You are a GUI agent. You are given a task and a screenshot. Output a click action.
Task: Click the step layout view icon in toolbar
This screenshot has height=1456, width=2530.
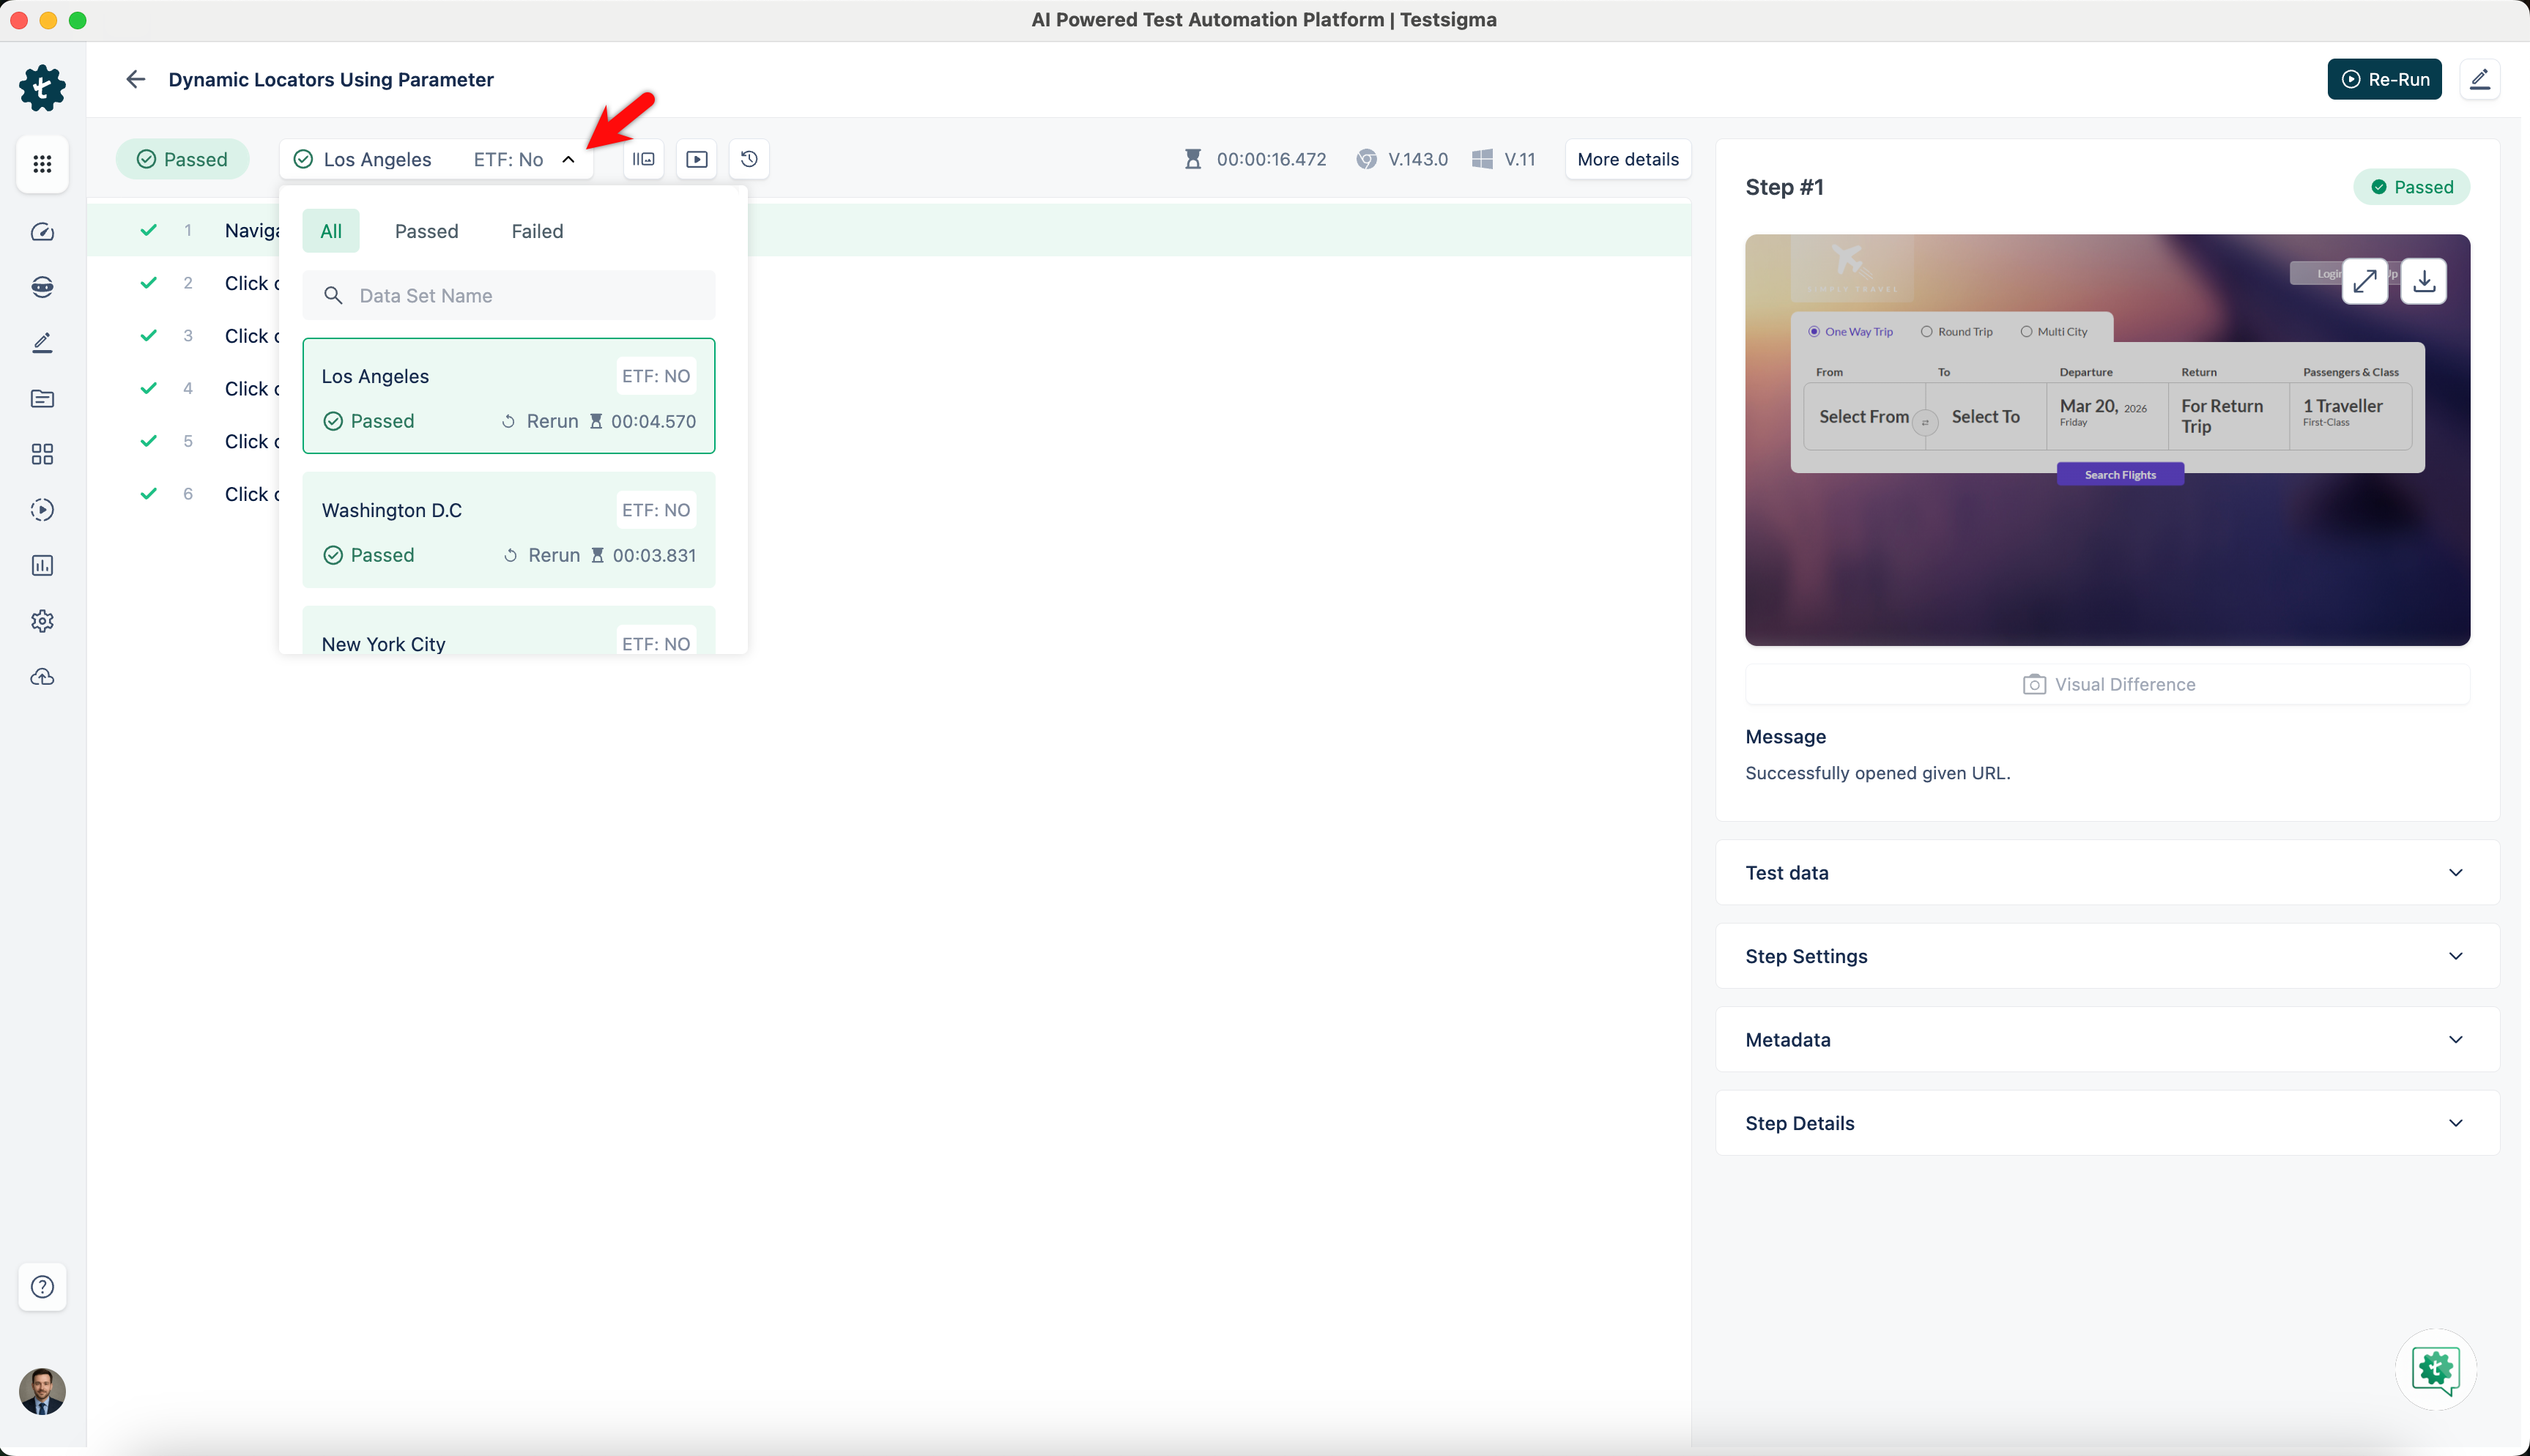643,159
